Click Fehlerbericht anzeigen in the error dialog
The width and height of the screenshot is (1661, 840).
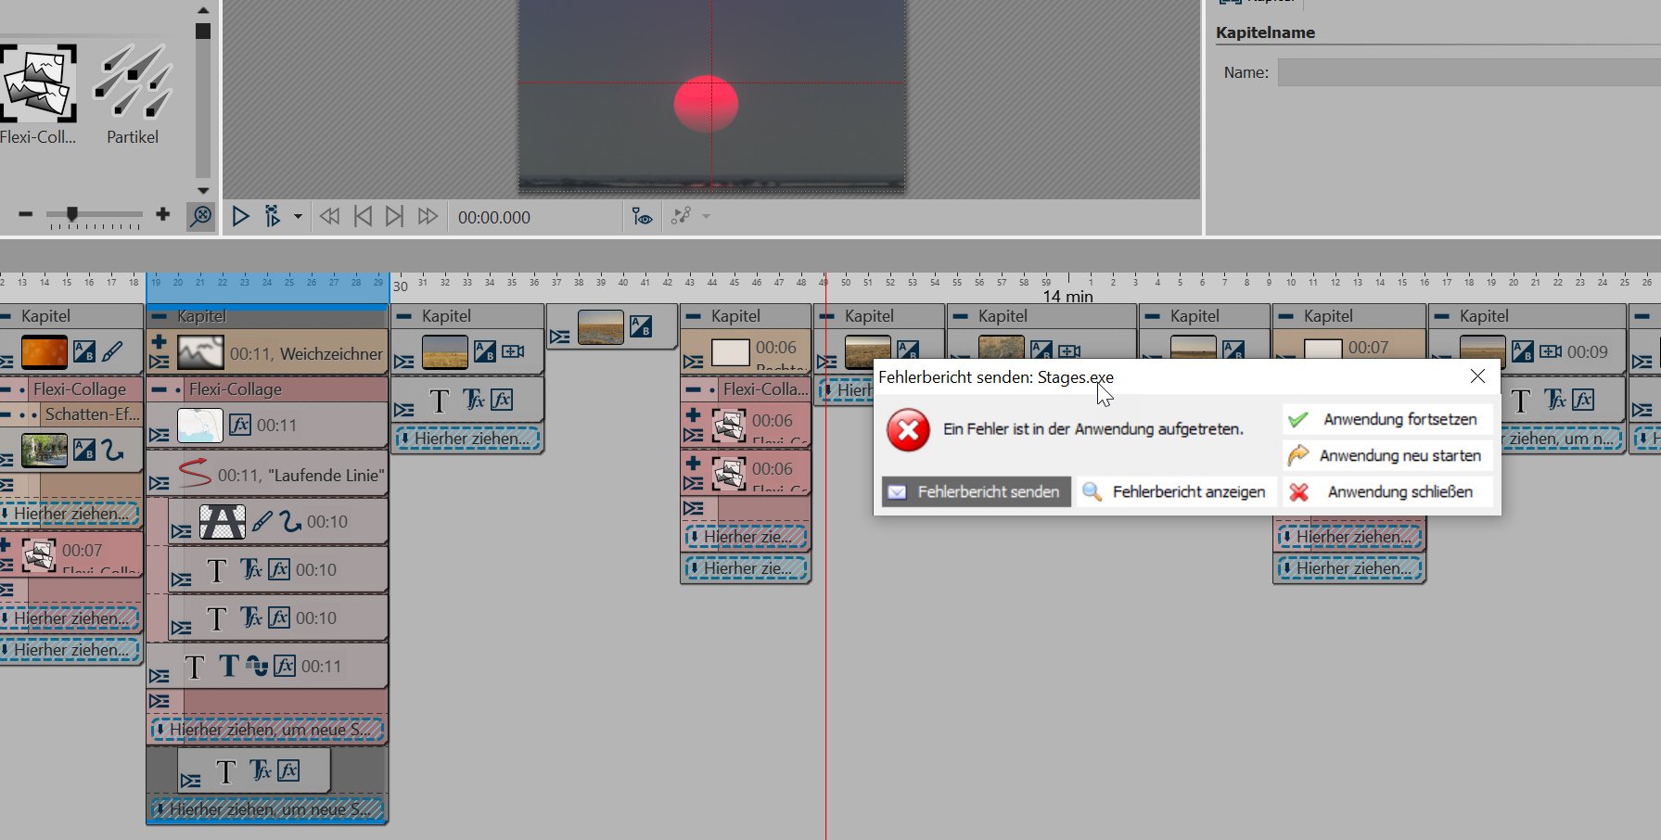[1175, 492]
